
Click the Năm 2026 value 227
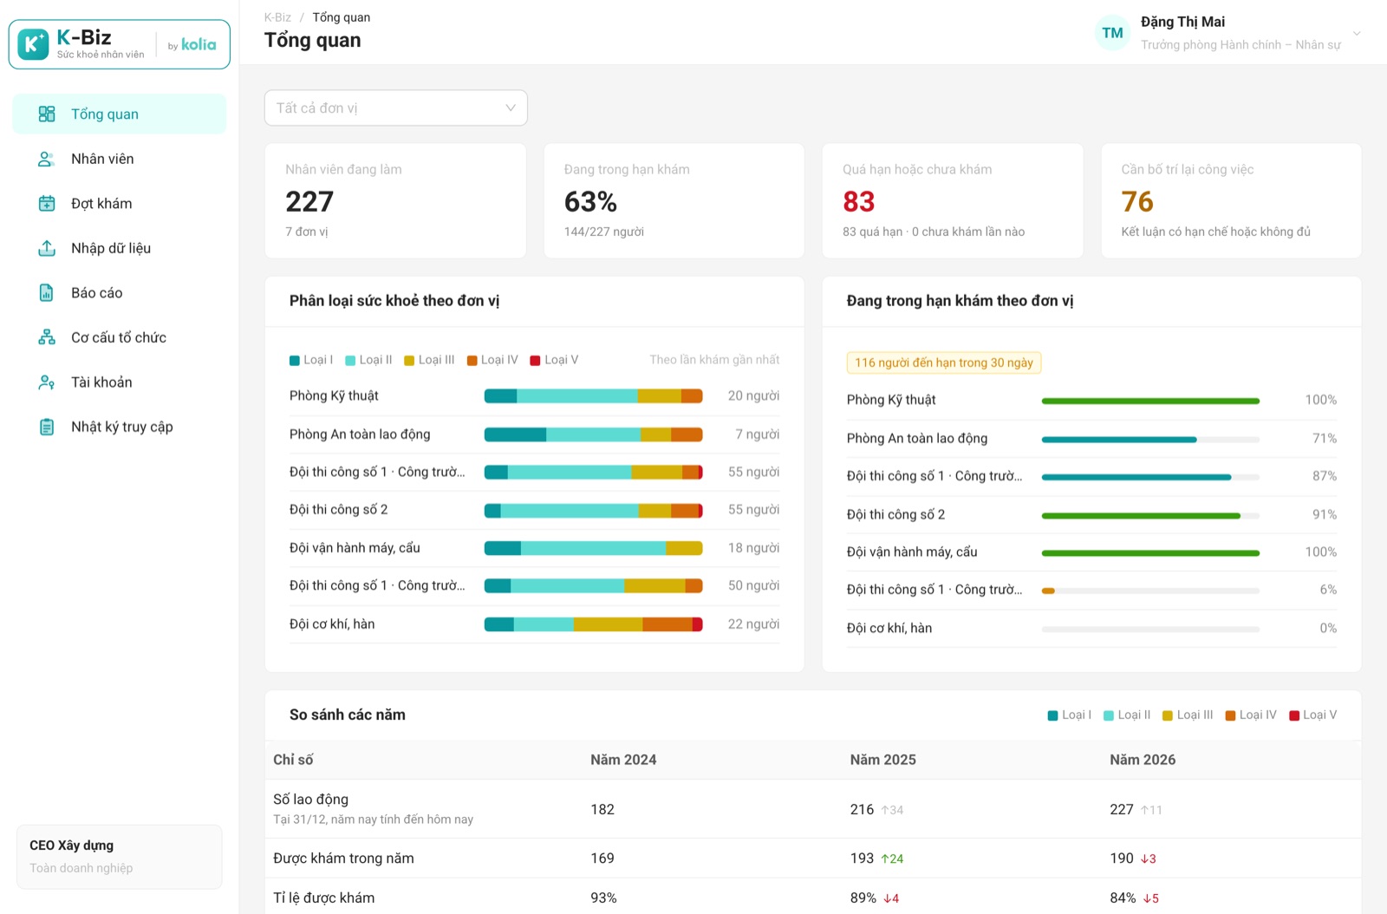pyautogui.click(x=1122, y=810)
